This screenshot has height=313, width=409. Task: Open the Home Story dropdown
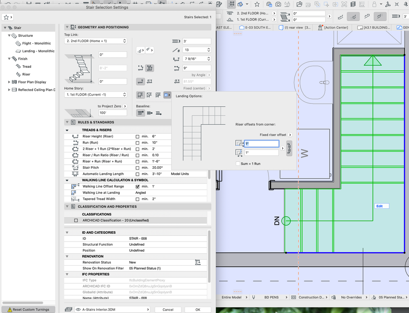(x=95, y=94)
